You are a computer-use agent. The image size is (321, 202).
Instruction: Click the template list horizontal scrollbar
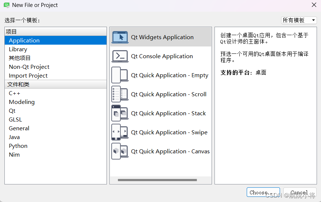157,180
